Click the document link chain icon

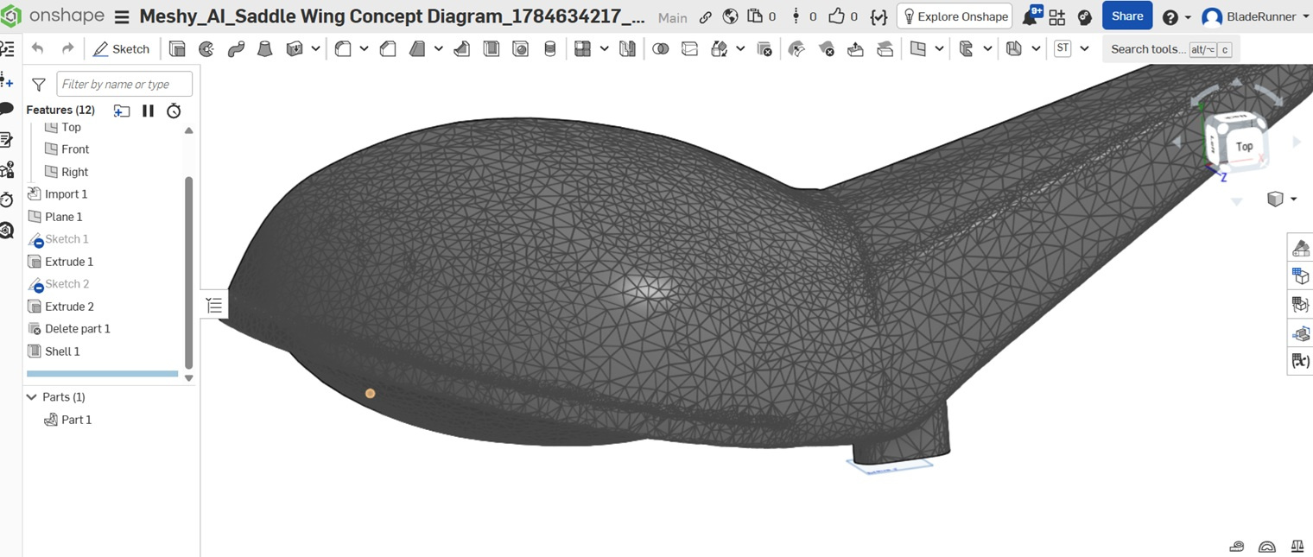pyautogui.click(x=706, y=16)
